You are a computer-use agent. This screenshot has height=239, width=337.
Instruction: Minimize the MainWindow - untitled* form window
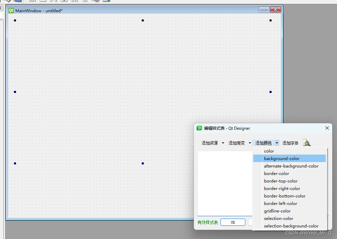pos(264,10)
